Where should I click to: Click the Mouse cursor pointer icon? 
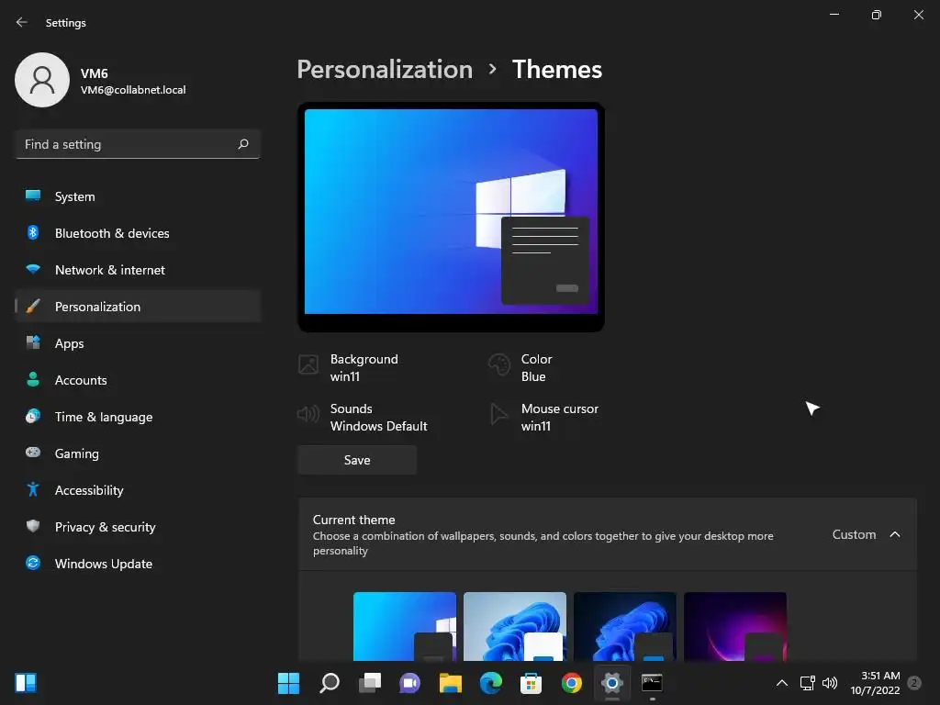[498, 414]
